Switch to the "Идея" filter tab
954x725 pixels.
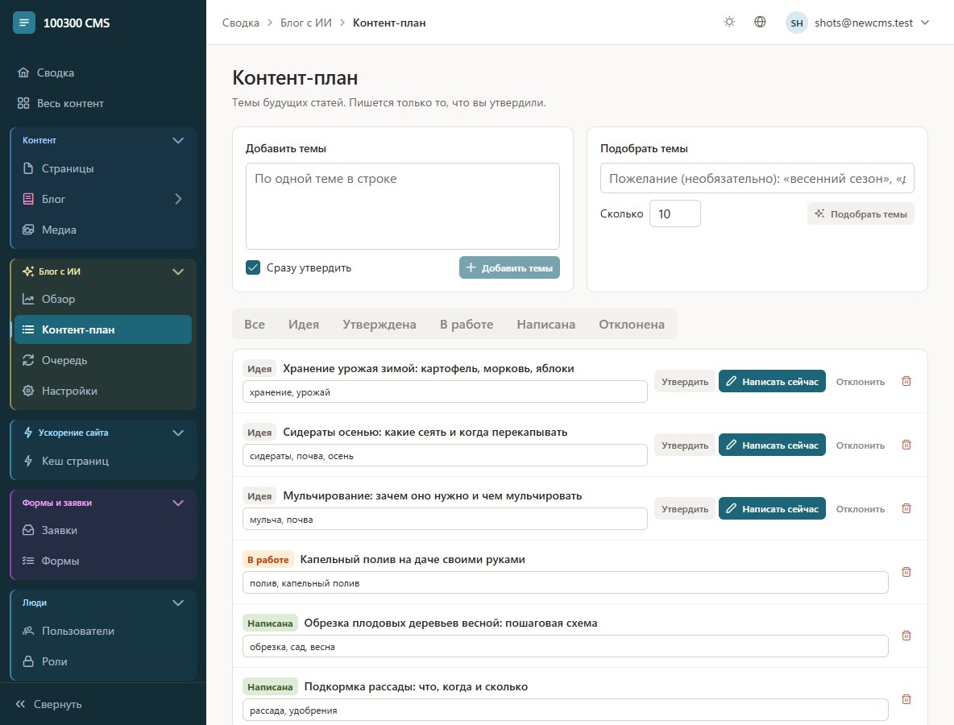304,325
